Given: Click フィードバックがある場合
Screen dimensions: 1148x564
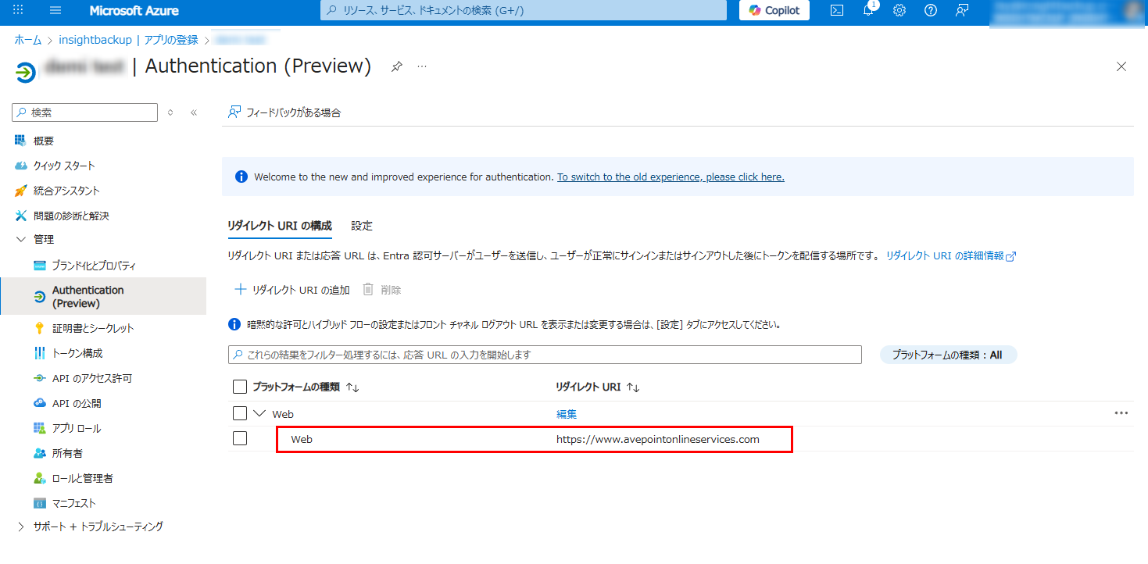Looking at the screenshot, I should (284, 112).
